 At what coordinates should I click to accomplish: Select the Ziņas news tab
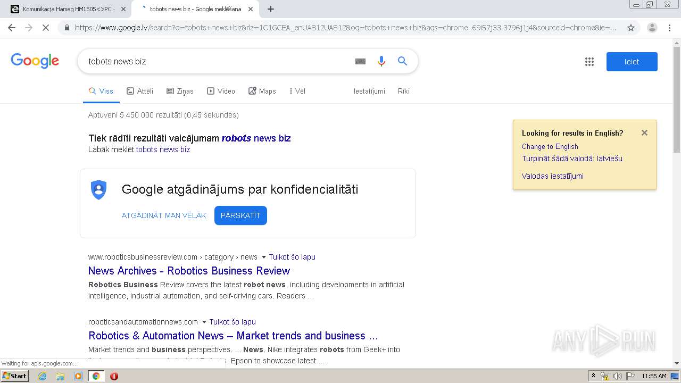tap(180, 91)
